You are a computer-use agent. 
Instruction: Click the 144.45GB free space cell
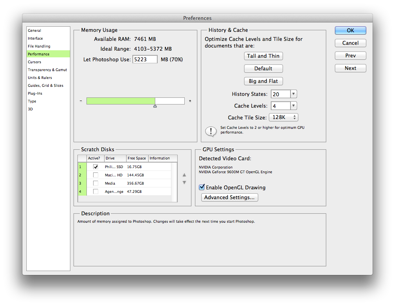pos(135,175)
